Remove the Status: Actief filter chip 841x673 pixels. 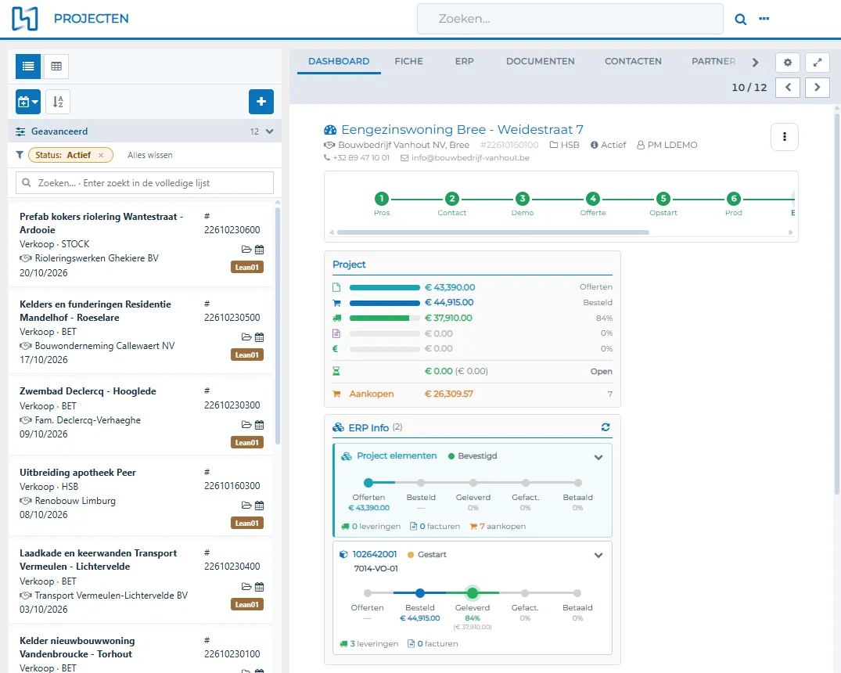coord(101,155)
